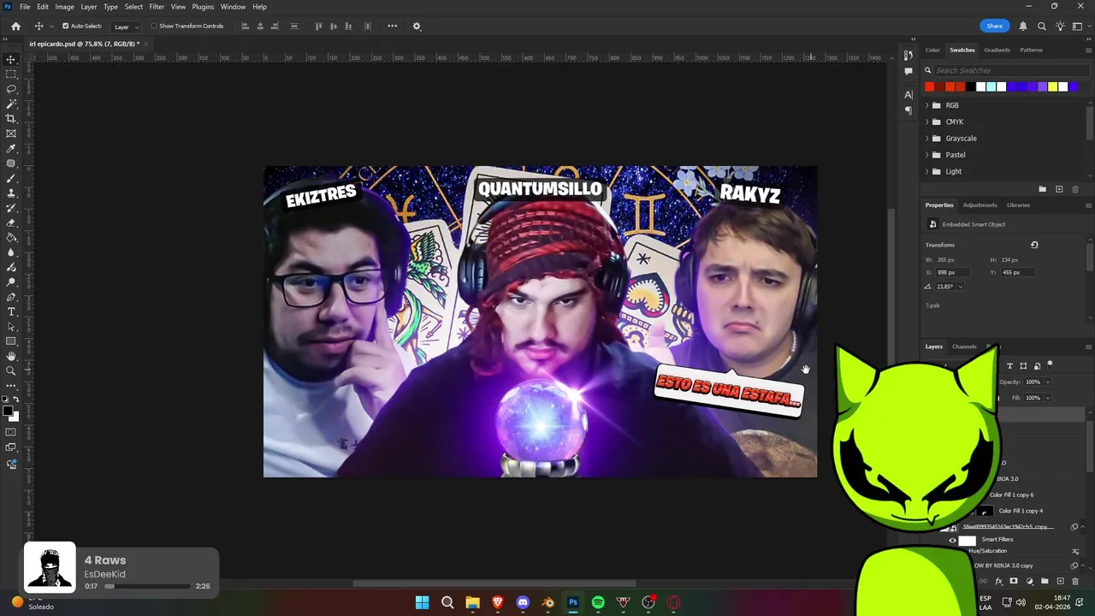This screenshot has height=616, width=1095.
Task: Open the more options ellipsis in options bar
Action: [392, 26]
